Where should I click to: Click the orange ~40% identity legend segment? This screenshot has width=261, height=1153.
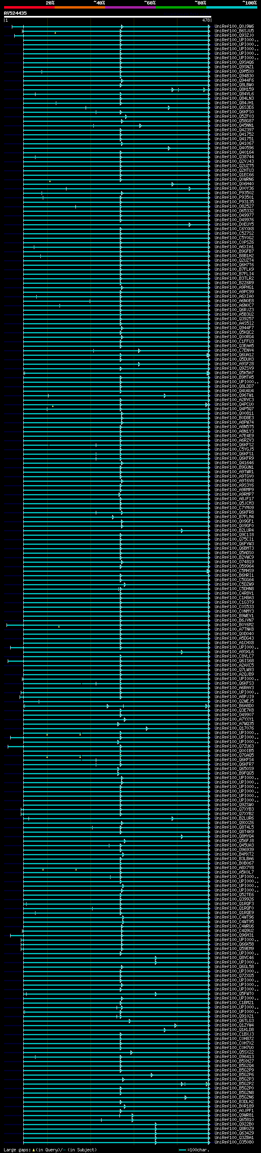coord(80,7)
